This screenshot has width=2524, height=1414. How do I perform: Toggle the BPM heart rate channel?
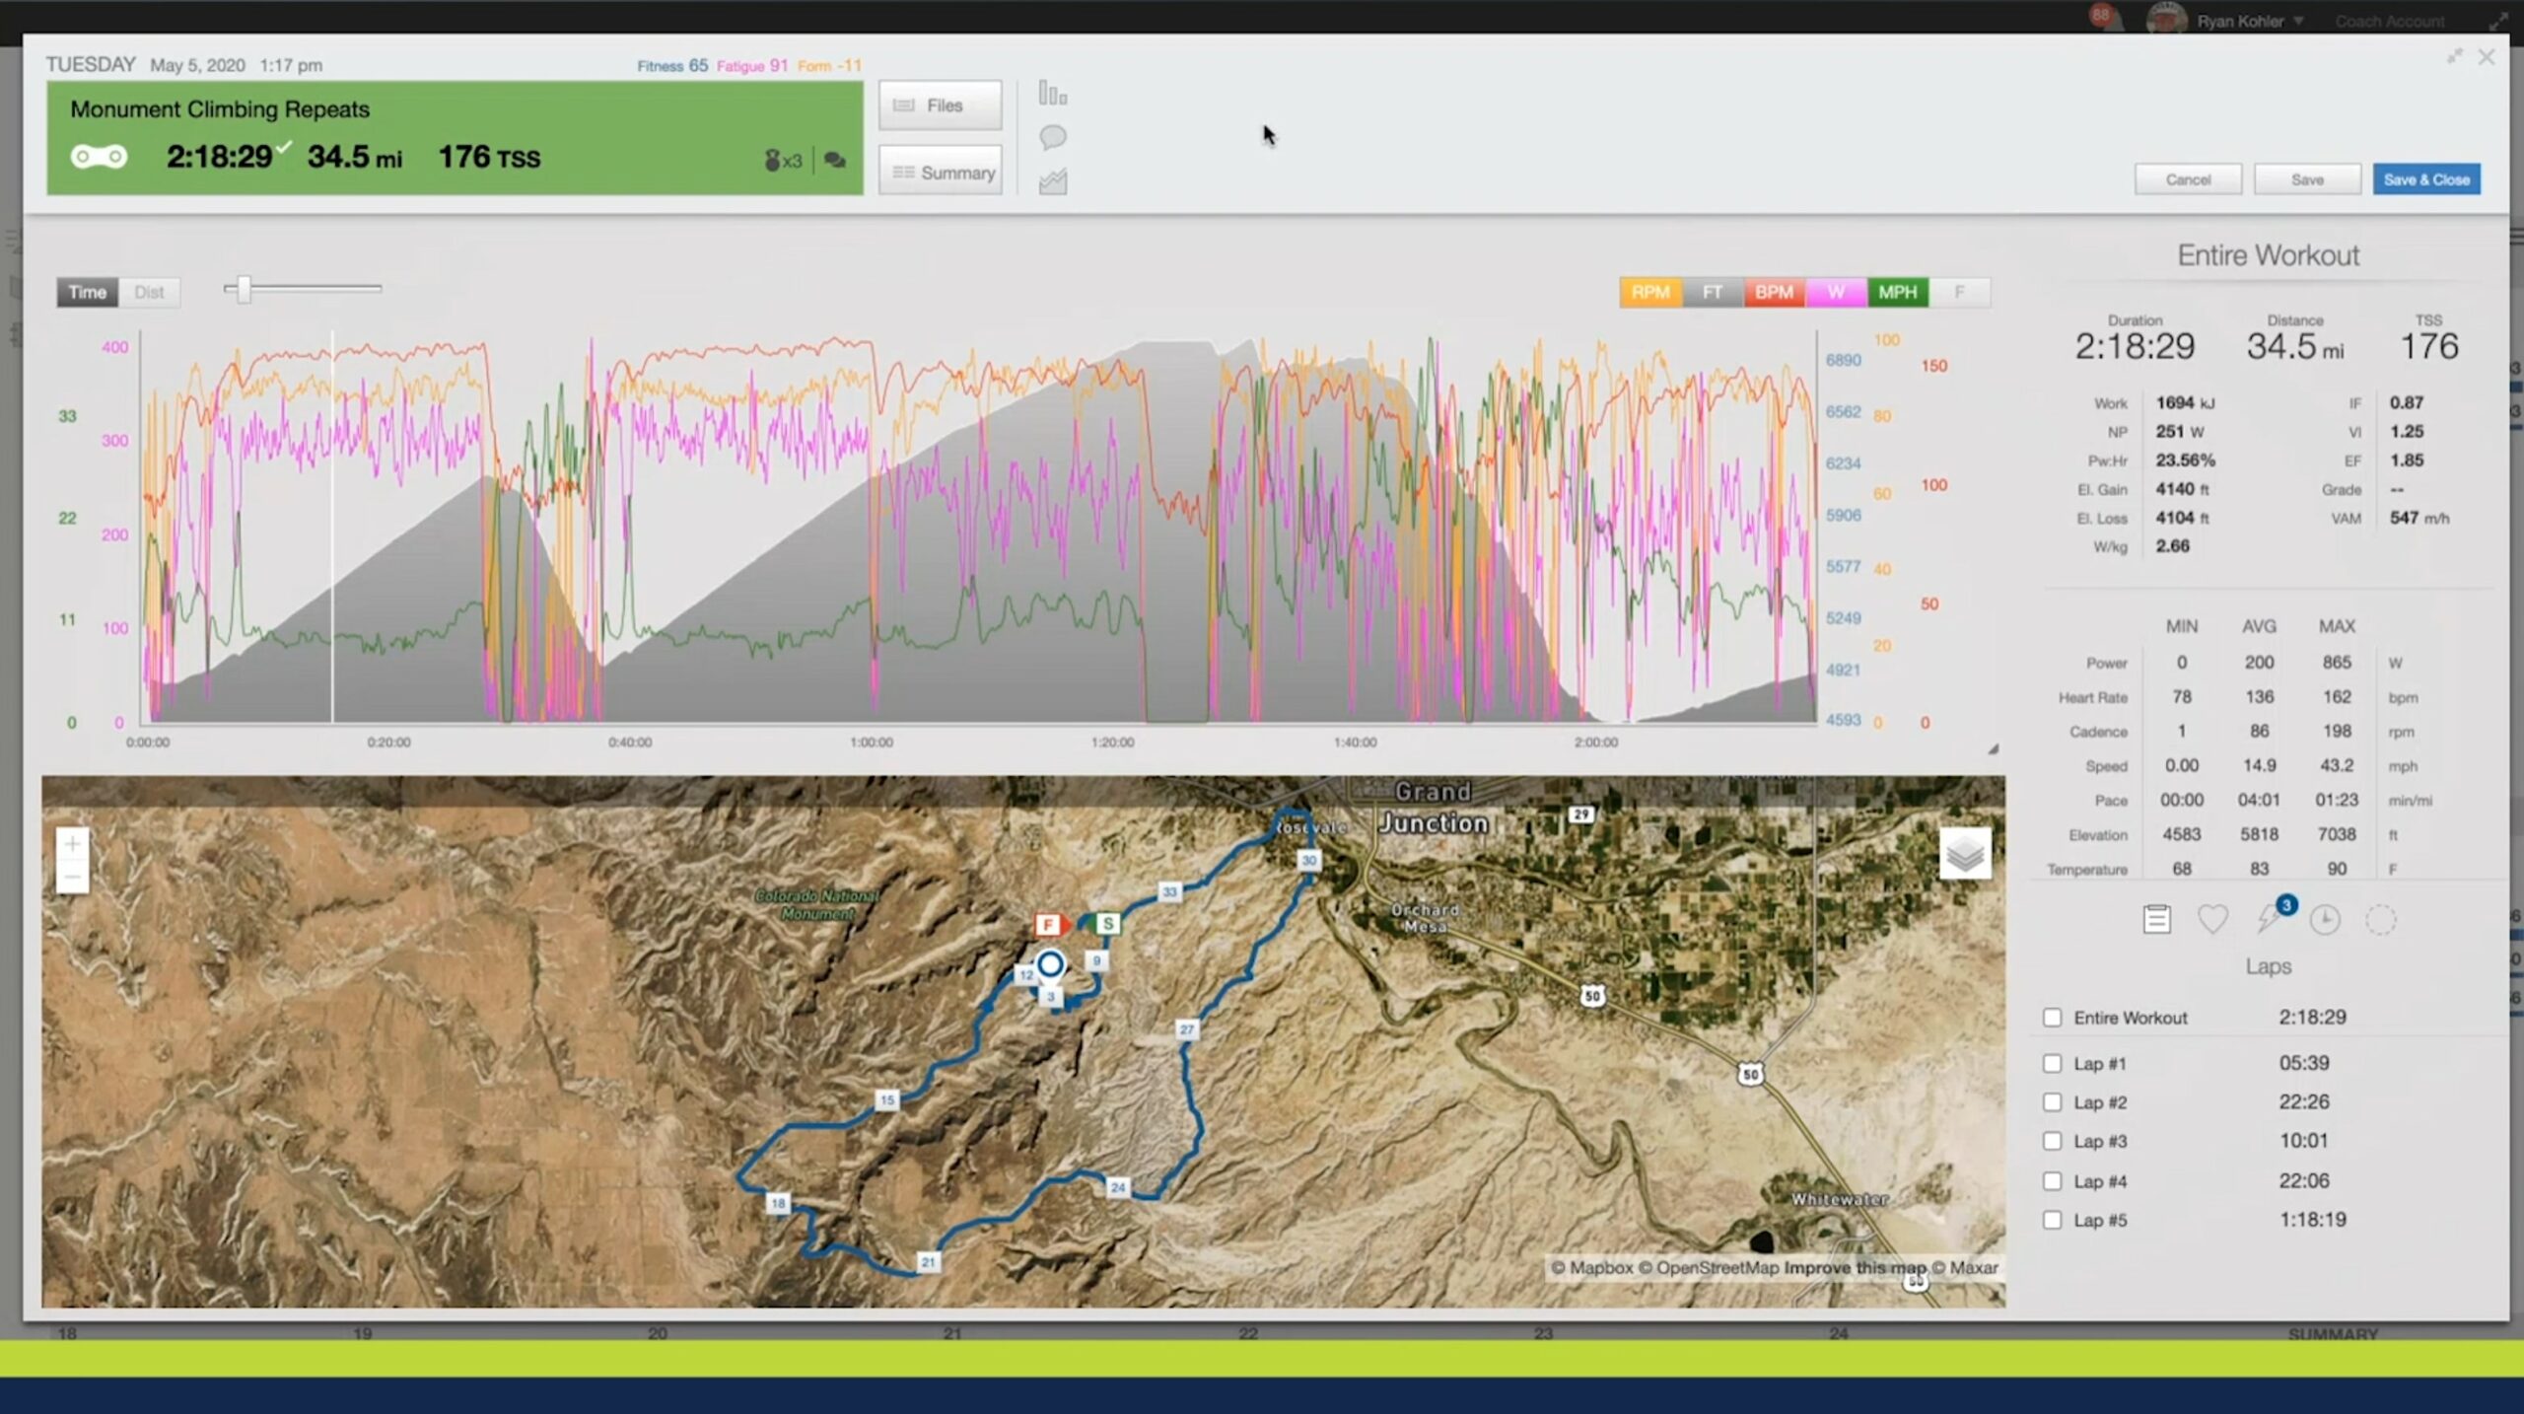click(x=1773, y=292)
